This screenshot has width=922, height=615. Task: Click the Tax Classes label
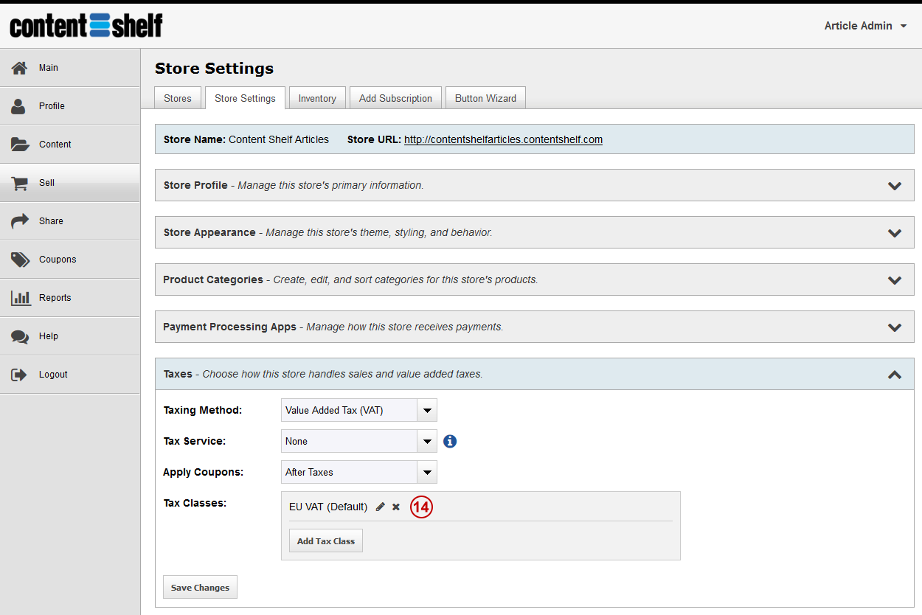pyautogui.click(x=195, y=503)
